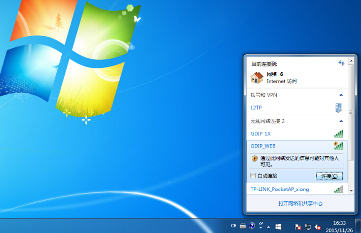Viewport: 361px width, 233px height.
Task: Enable the 自动连接 checkbox
Action: click(253, 176)
